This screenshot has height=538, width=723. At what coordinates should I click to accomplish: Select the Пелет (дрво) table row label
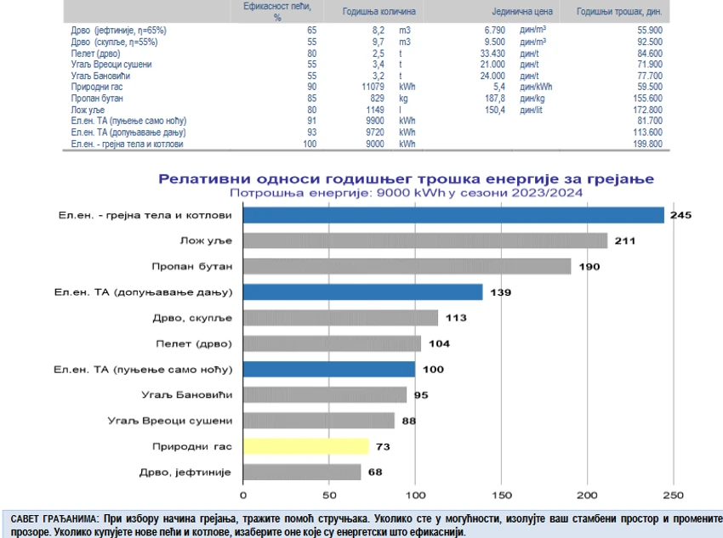(x=95, y=54)
